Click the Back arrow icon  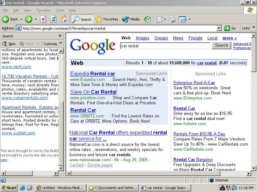(5, 19)
